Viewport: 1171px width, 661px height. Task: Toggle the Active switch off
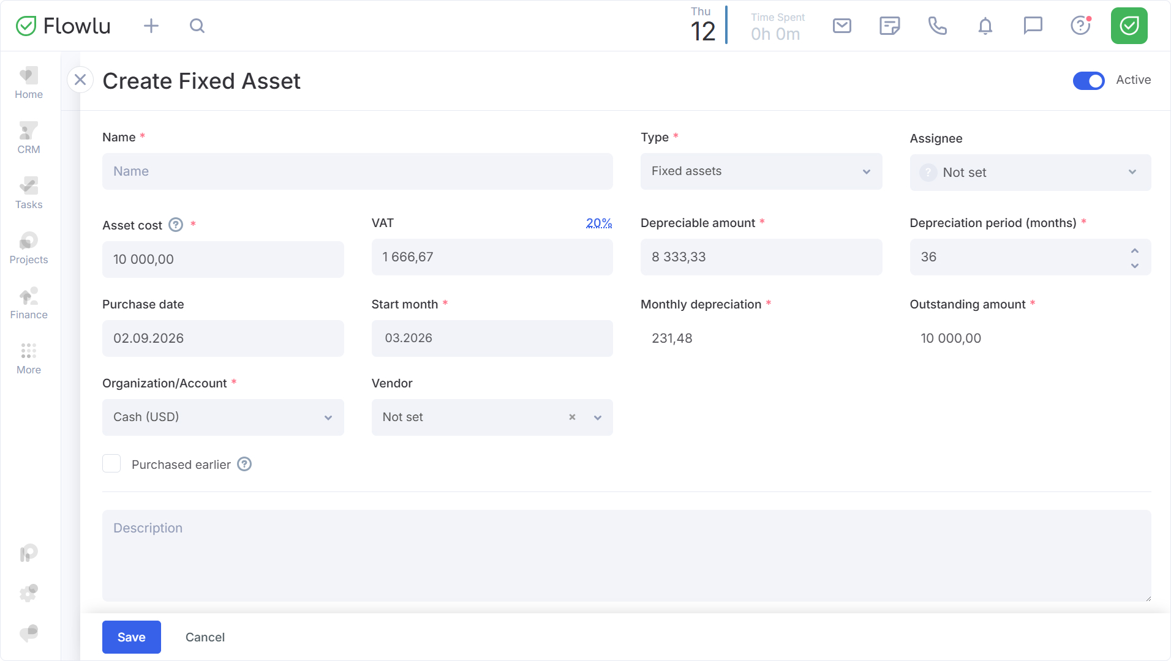pos(1088,81)
